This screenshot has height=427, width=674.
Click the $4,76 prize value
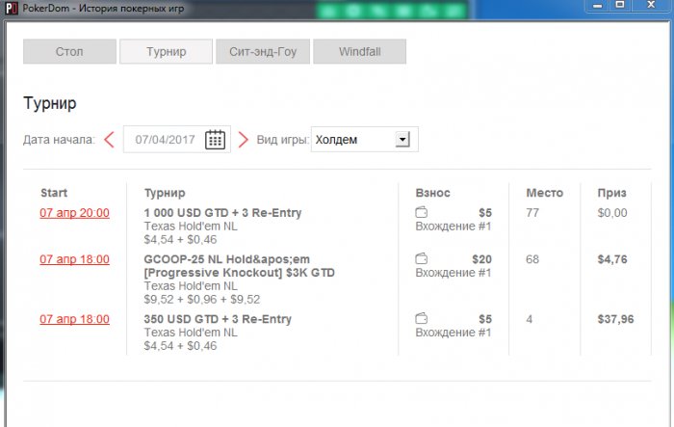(612, 259)
